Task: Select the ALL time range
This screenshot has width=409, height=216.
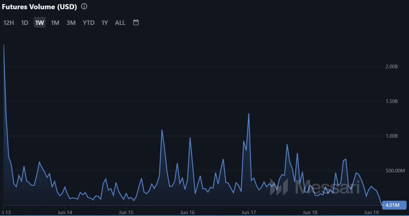Action: pos(120,22)
